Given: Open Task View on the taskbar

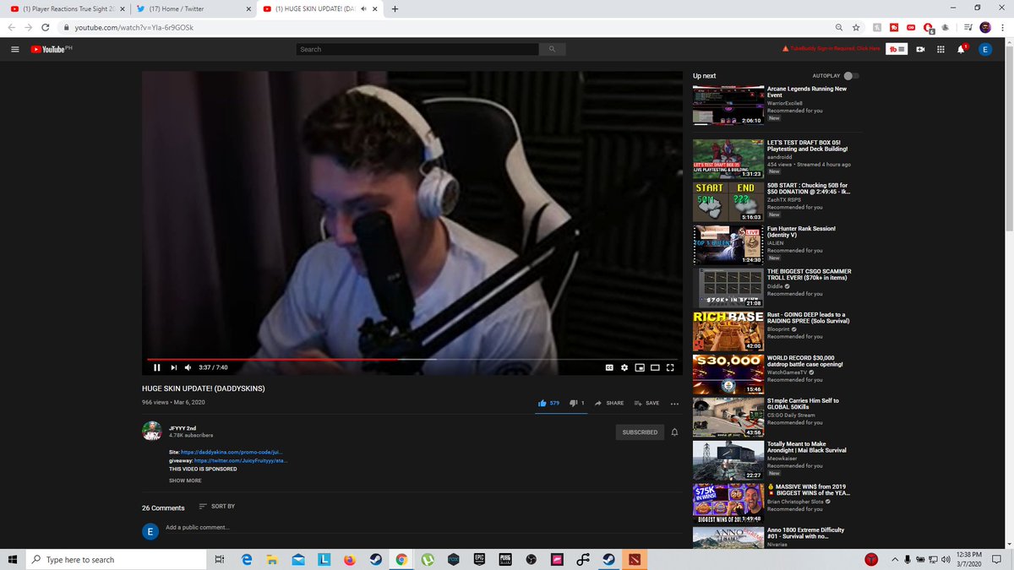Looking at the screenshot, I should point(219,559).
